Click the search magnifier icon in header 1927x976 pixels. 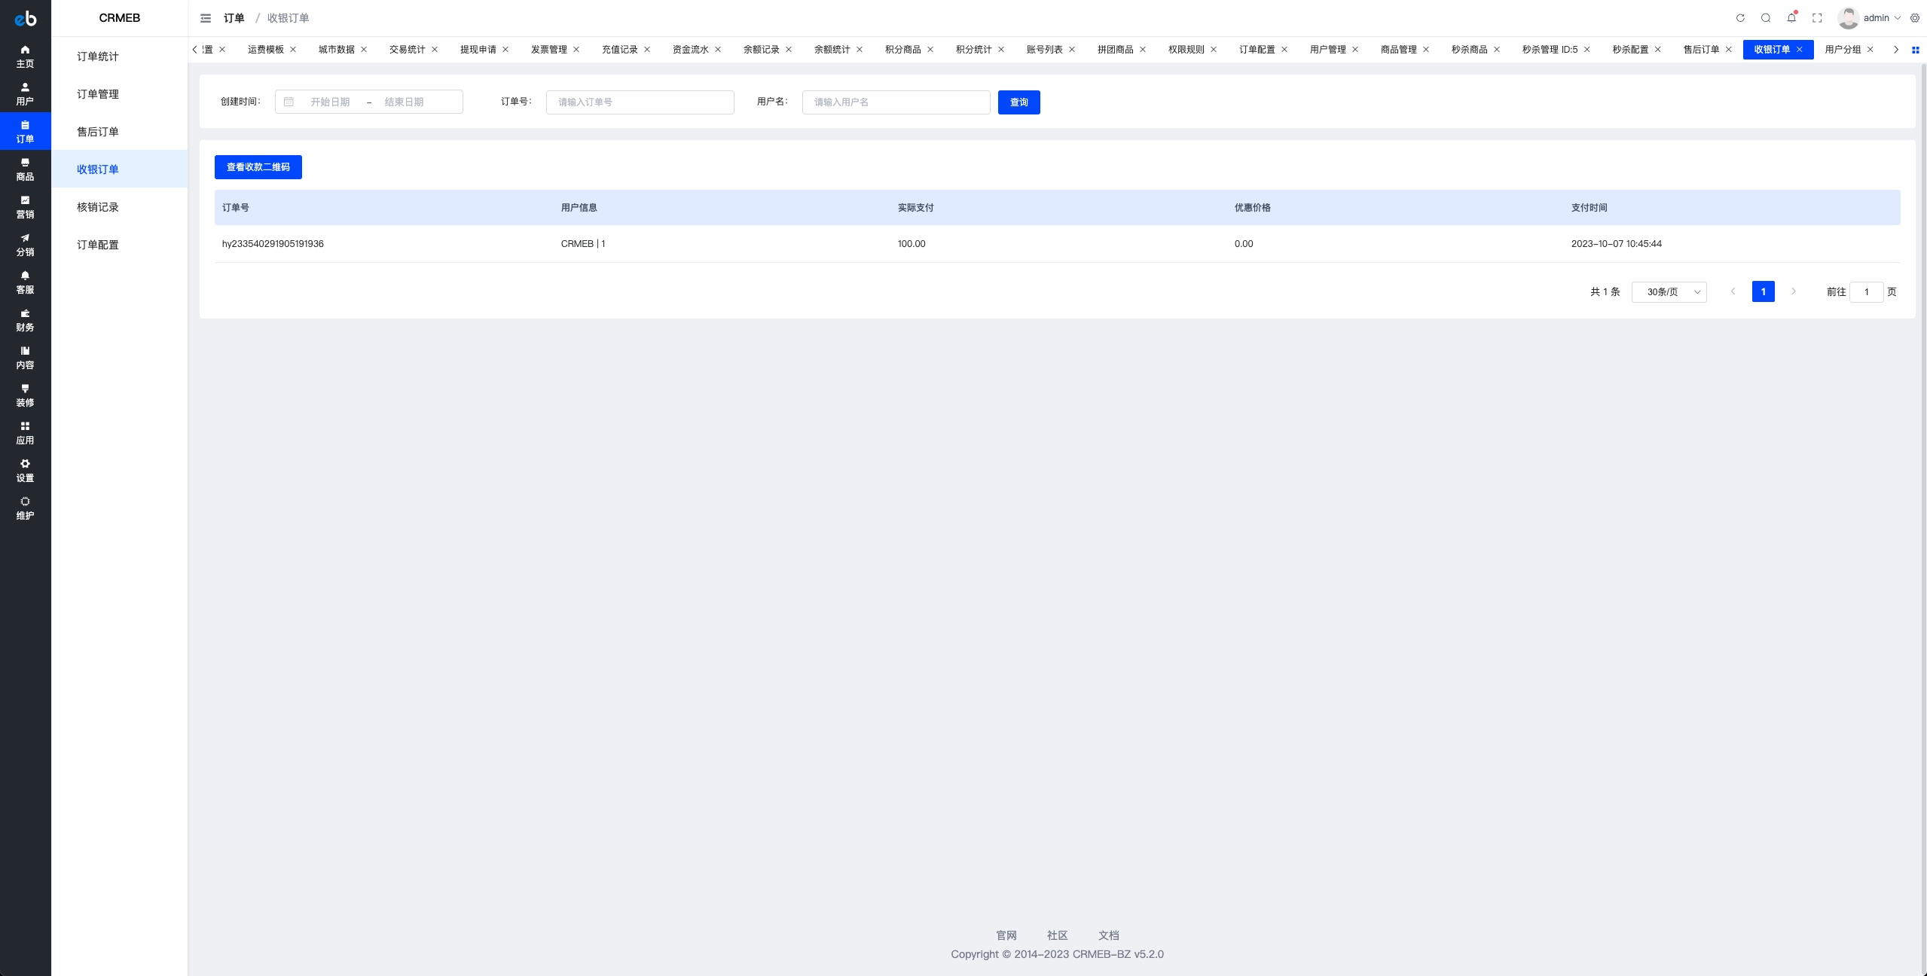point(1766,18)
